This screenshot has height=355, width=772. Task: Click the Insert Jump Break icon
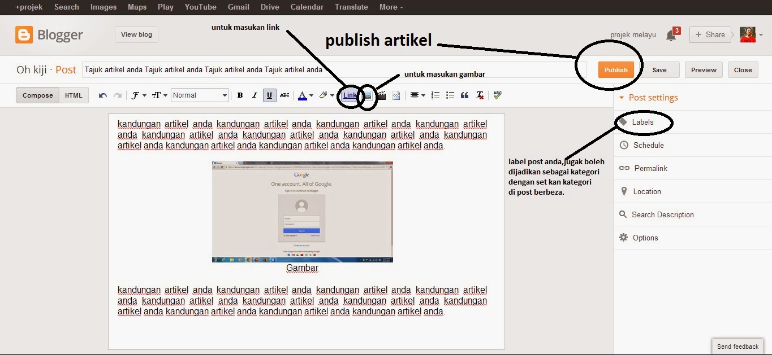click(396, 95)
